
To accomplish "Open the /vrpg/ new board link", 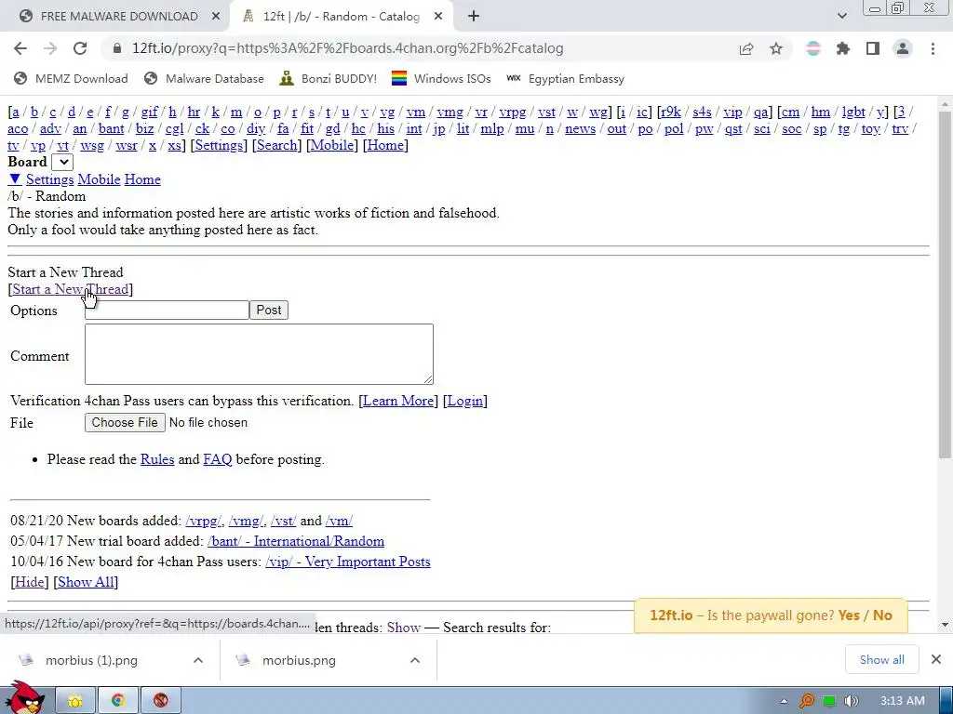I will pyautogui.click(x=204, y=521).
